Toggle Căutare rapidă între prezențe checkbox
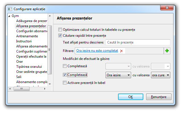 pos(60,36)
